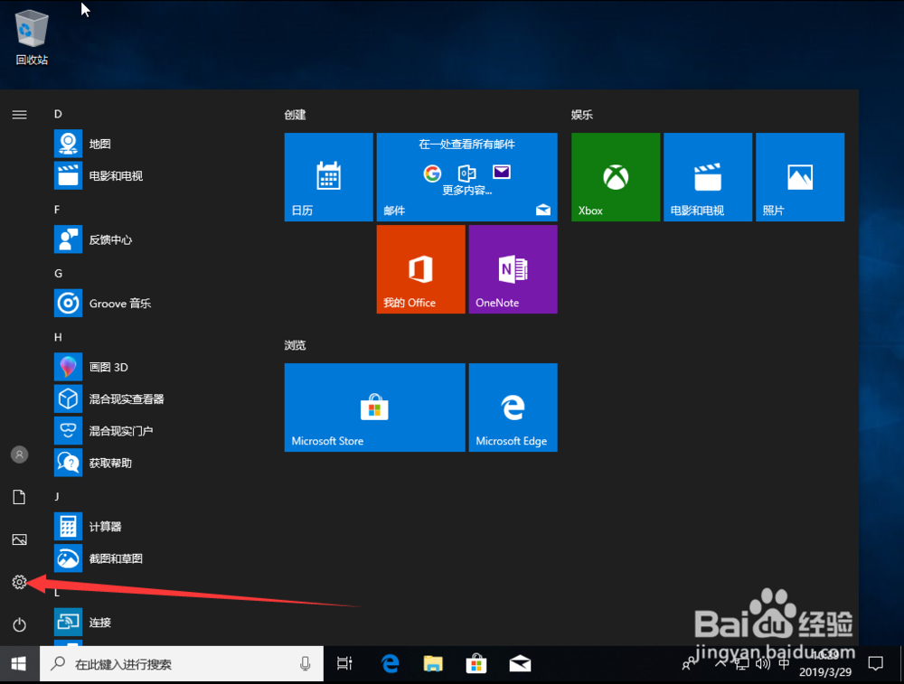Open 混合现实查看器
Viewport: 904px width, 684px height.
155,398
